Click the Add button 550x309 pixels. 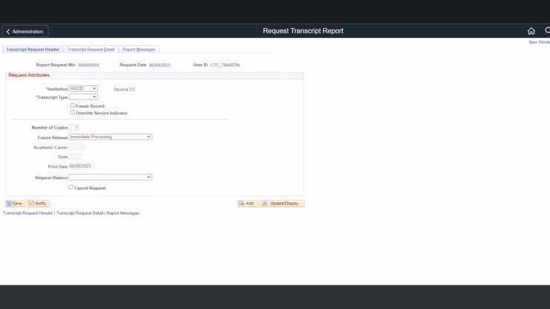tap(247, 204)
